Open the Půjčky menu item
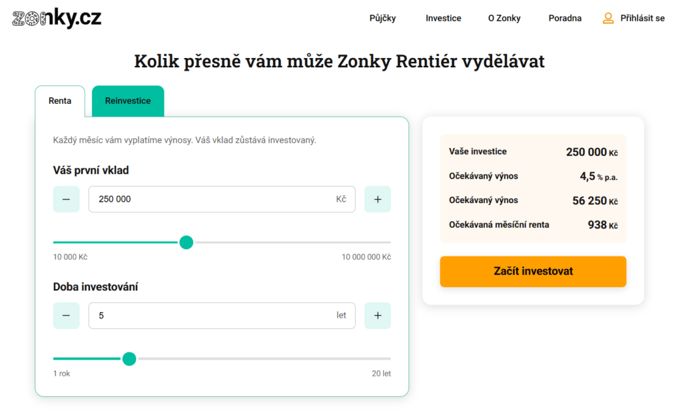 coord(383,18)
